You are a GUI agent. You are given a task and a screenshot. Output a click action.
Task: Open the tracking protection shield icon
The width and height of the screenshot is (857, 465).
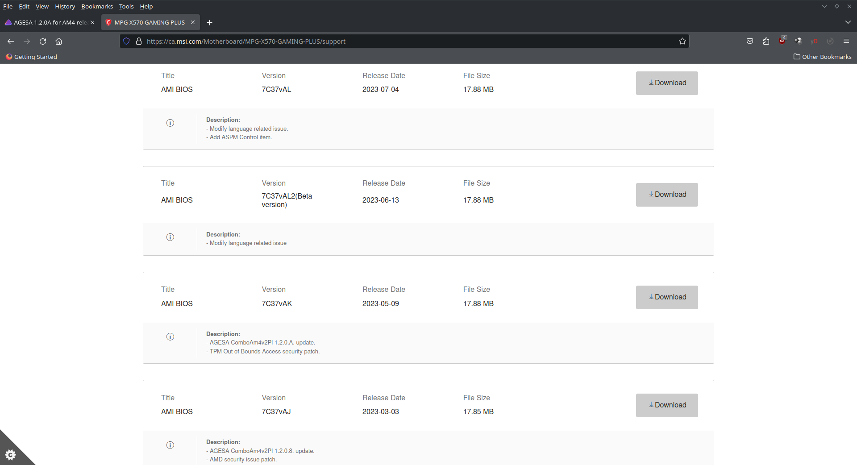point(126,41)
